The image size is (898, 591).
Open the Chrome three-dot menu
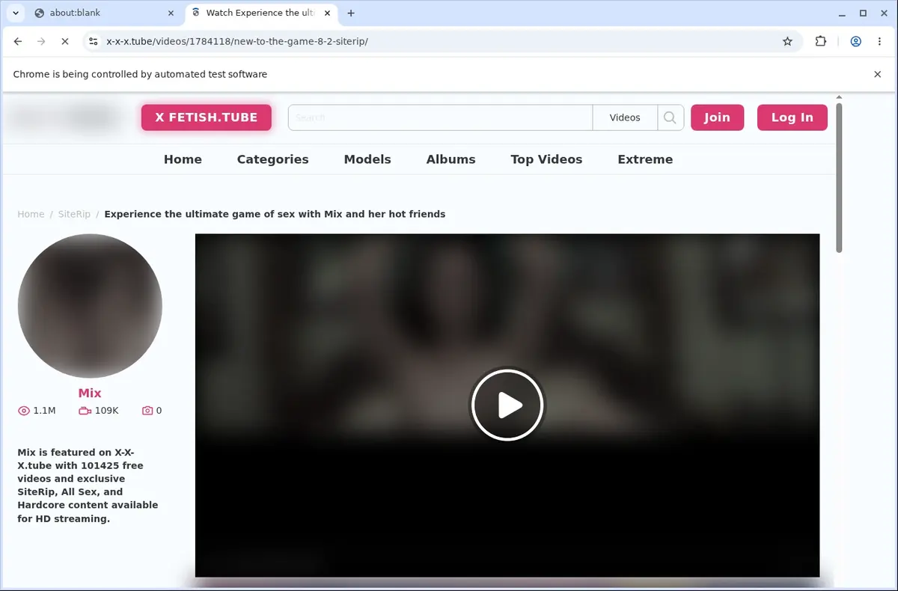point(878,42)
